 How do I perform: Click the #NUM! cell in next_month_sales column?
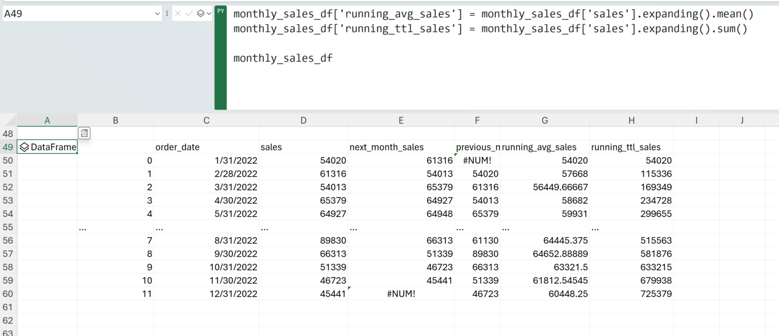(x=401, y=294)
